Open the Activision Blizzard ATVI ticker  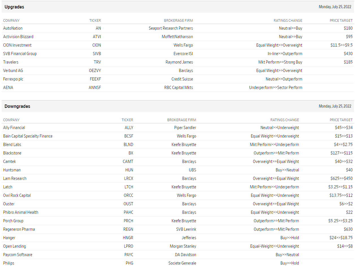[97, 37]
